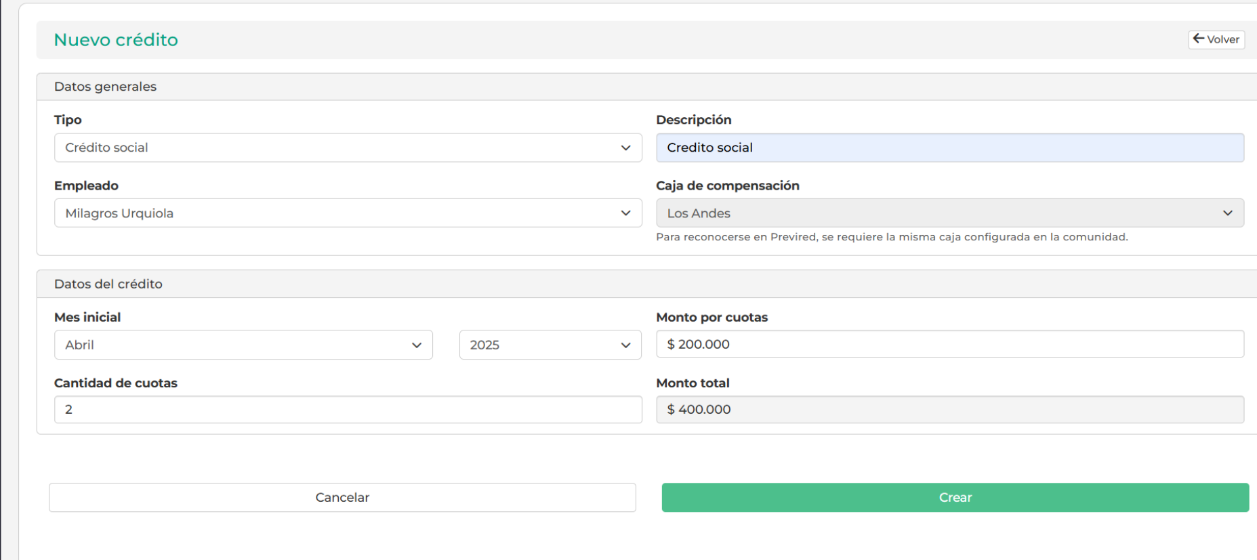Click the Datos generales section header

click(x=105, y=87)
